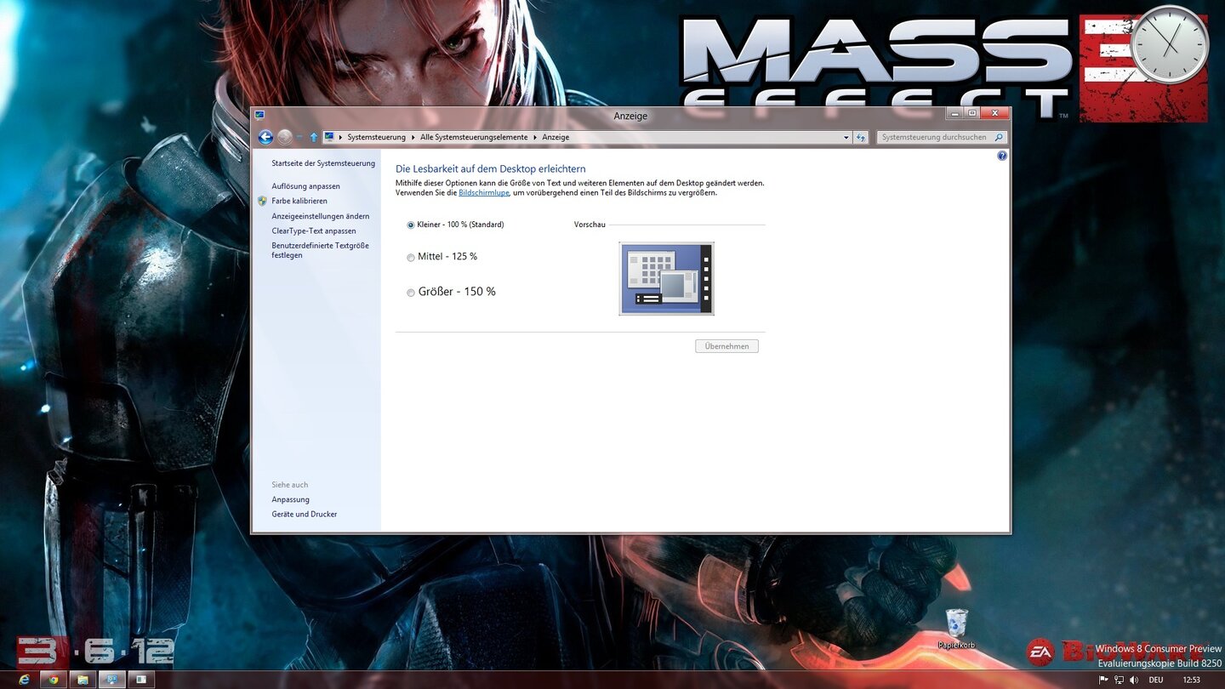This screenshot has width=1225, height=689.
Task: Open Action Center flag in tray
Action: click(1103, 680)
